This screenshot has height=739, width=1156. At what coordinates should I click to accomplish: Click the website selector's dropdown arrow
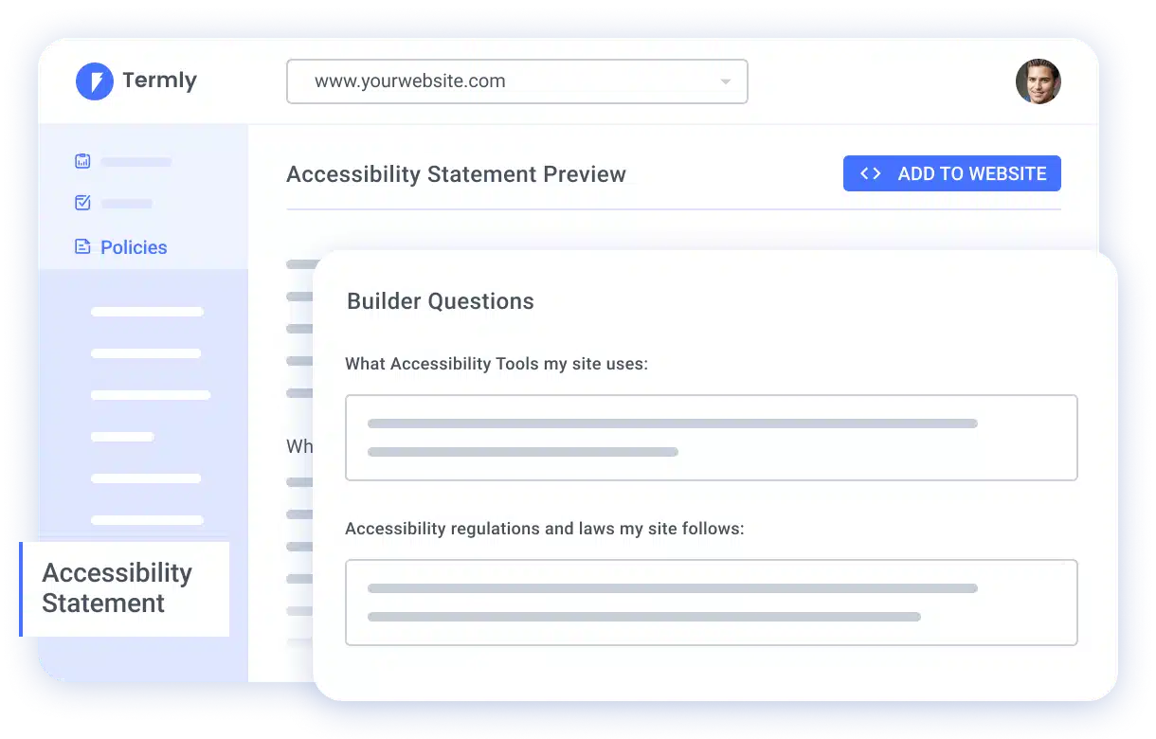tap(726, 81)
